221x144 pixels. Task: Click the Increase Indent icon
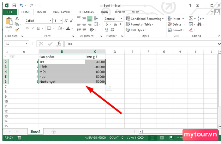(84, 30)
